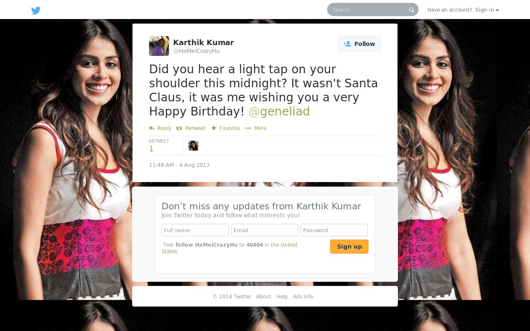Click the Twitter bird logo
Screen dimensions: 530x331
(36, 11)
